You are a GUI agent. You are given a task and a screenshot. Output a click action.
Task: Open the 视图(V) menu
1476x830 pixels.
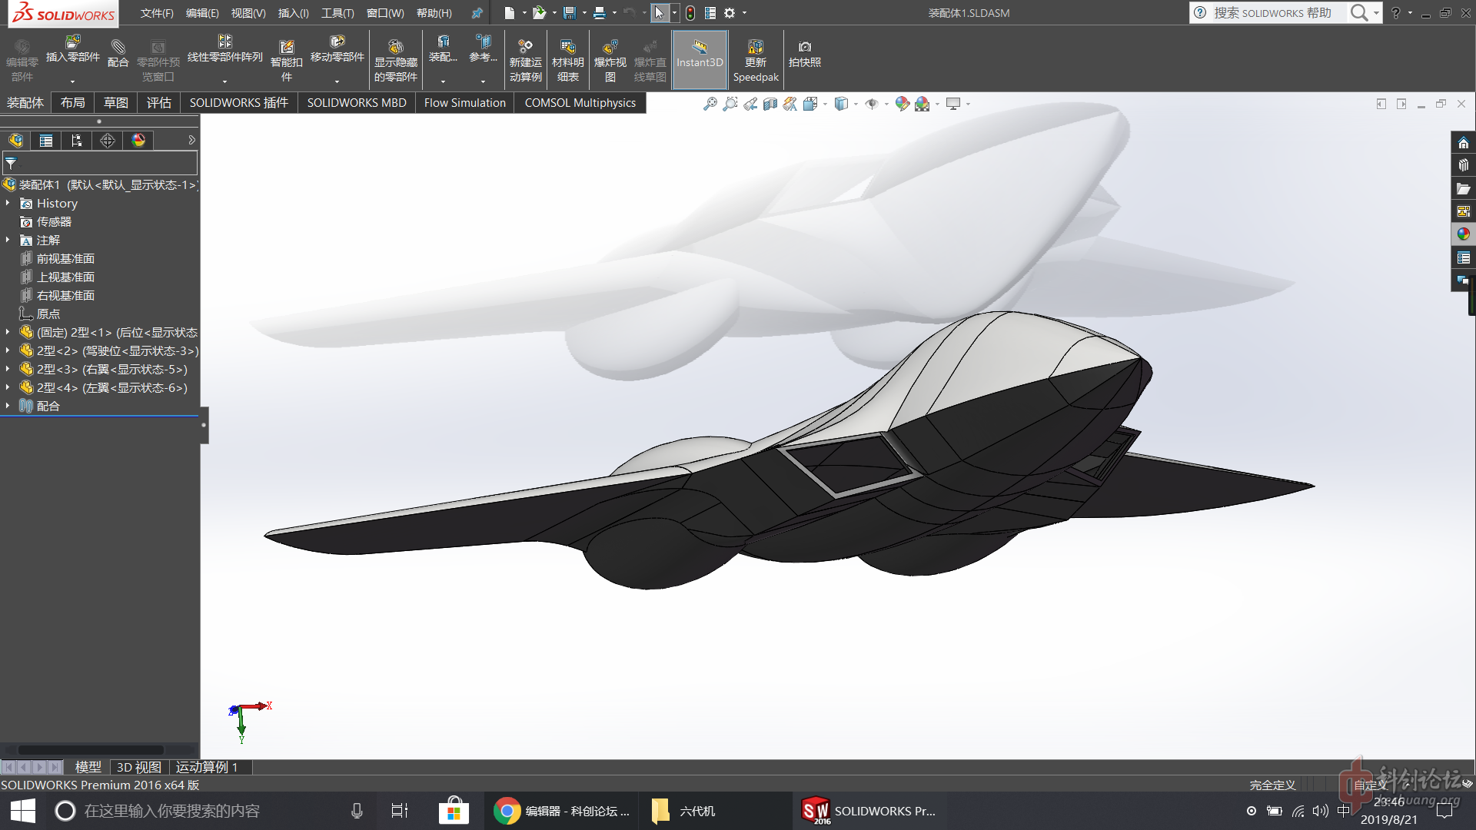point(248,13)
